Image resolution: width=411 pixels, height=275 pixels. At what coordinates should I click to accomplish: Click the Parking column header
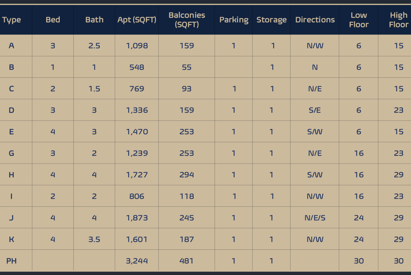pos(234,20)
